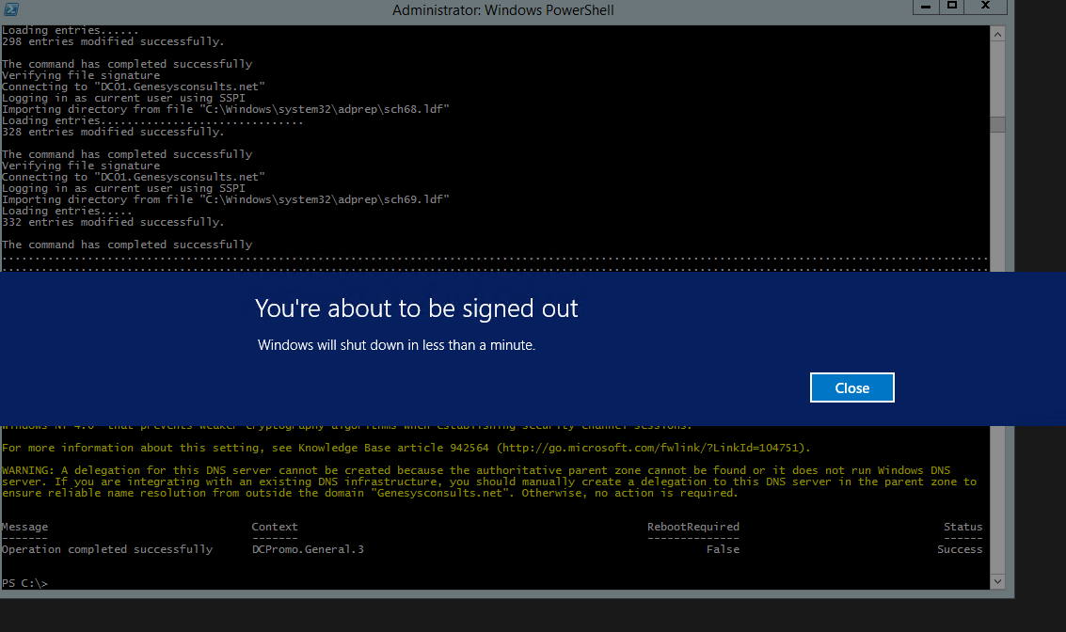This screenshot has height=632, width=1066.
Task: Click the DCPromo.General.3 context value
Action: (x=307, y=549)
